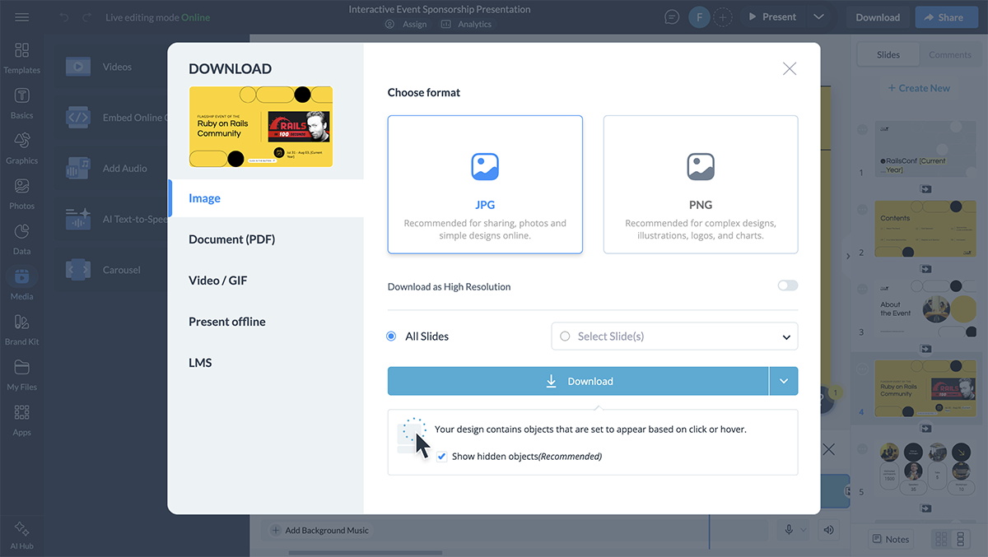Open the hamburger main menu
The height and width of the screenshot is (557, 988).
22,17
